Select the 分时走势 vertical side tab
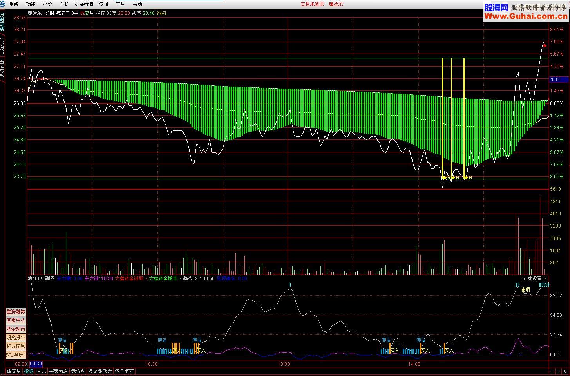 point(2,23)
